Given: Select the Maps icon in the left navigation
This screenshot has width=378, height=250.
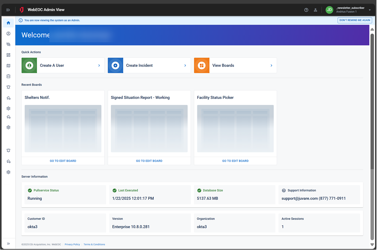Looking at the screenshot, I should point(8,66).
